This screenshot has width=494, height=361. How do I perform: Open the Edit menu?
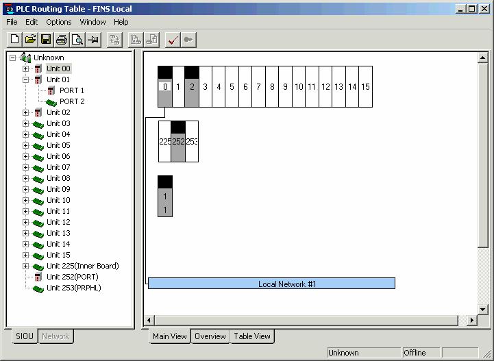[x=32, y=22]
